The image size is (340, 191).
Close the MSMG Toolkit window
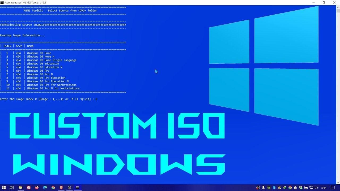coord(334,2)
